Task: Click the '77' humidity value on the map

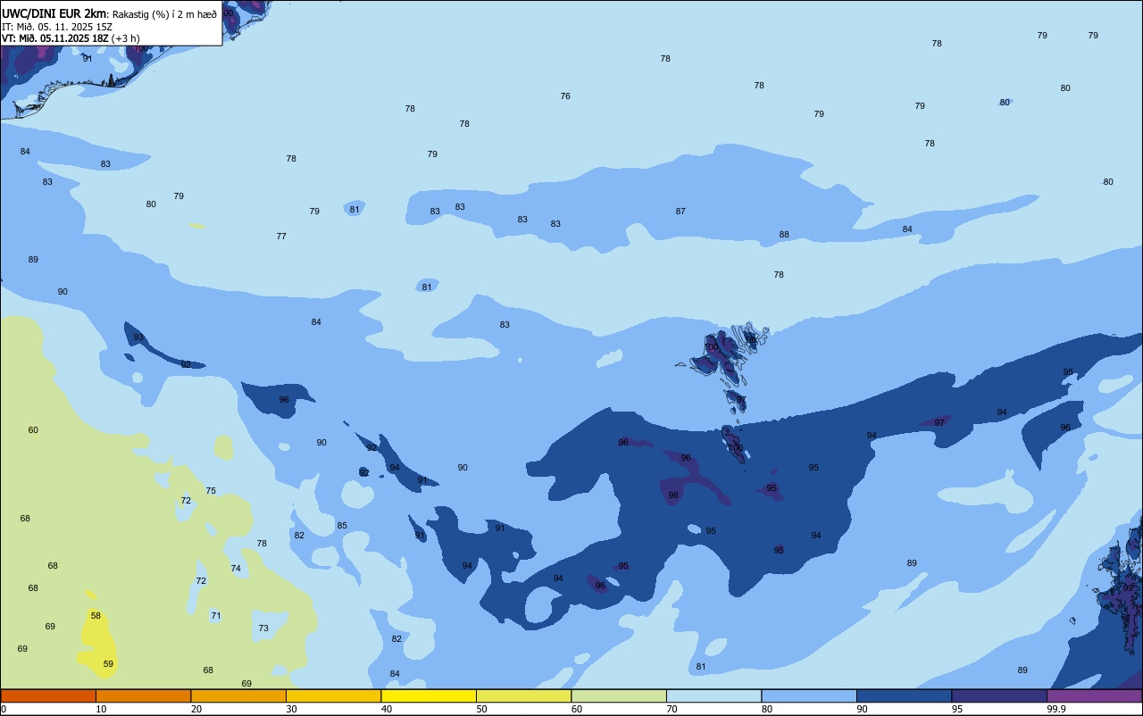Action: 281,237
